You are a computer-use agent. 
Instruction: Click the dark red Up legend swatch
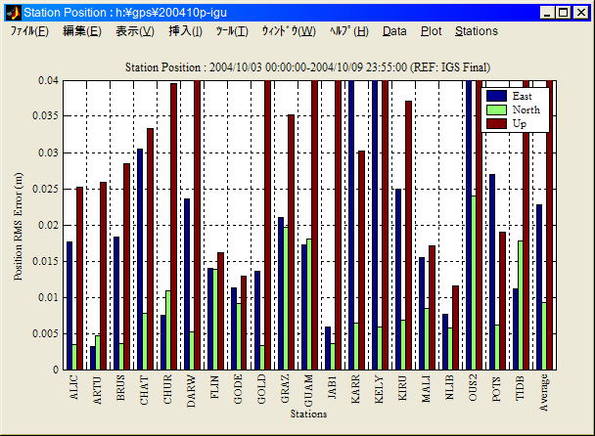click(496, 123)
